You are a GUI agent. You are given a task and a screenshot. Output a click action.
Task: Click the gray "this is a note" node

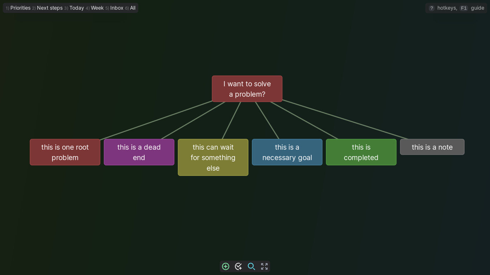(432, 147)
